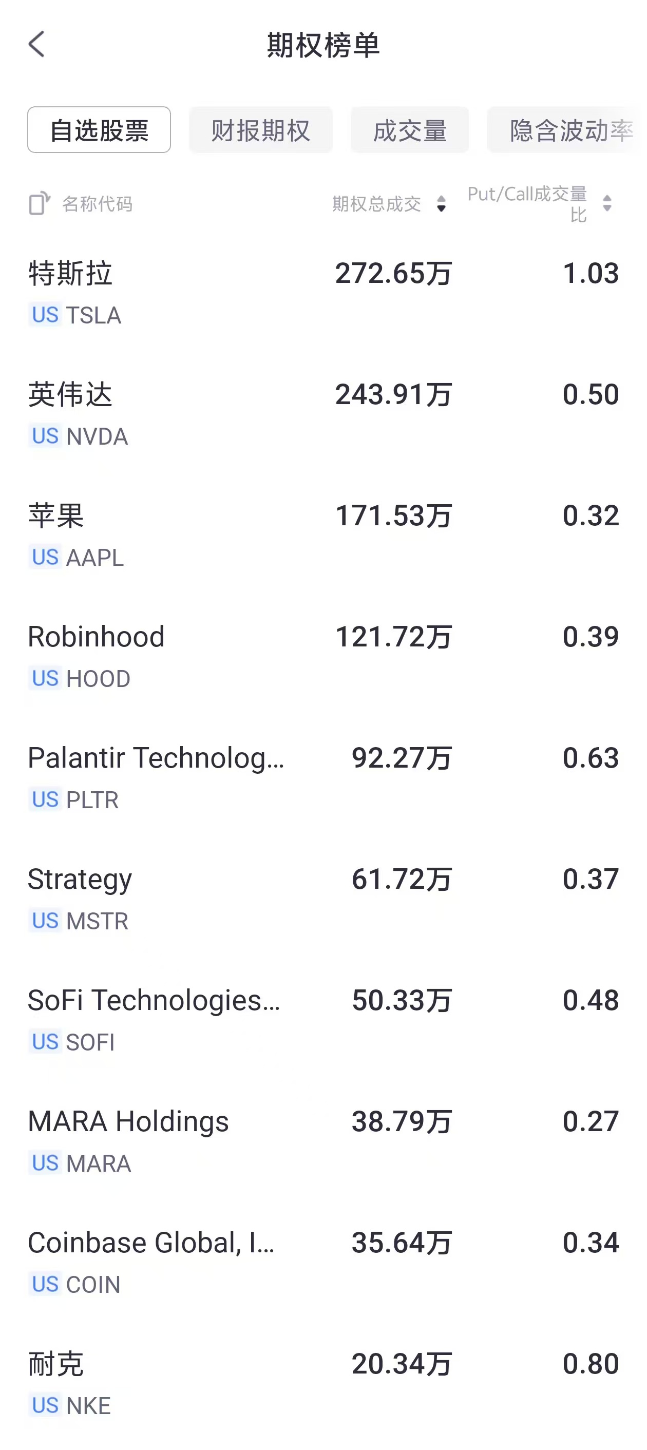
Task: Open Robinhood HOOD row
Action: tap(323, 656)
